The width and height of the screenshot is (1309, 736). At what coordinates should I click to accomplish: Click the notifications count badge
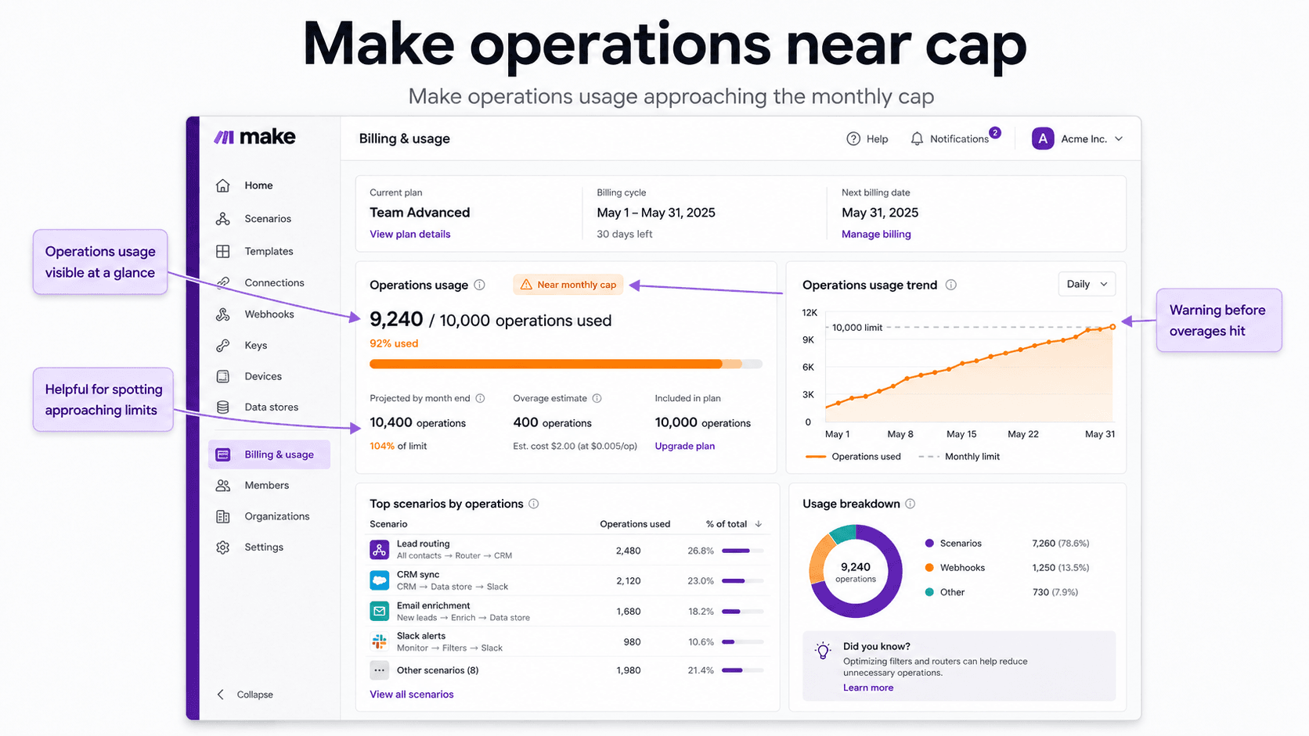point(995,132)
